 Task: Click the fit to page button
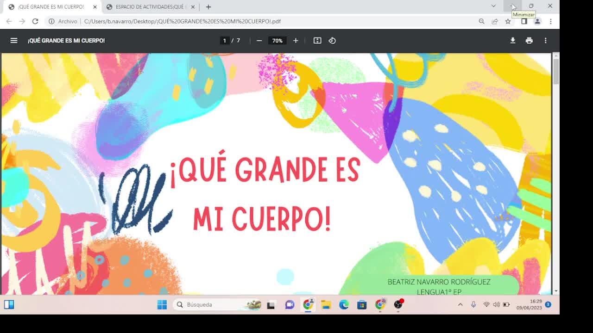pyautogui.click(x=317, y=41)
